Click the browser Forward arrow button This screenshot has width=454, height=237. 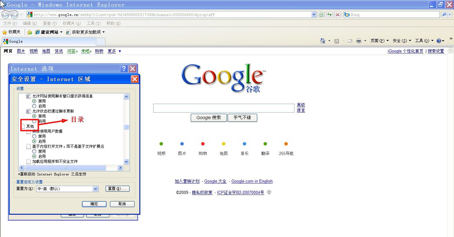14,14
